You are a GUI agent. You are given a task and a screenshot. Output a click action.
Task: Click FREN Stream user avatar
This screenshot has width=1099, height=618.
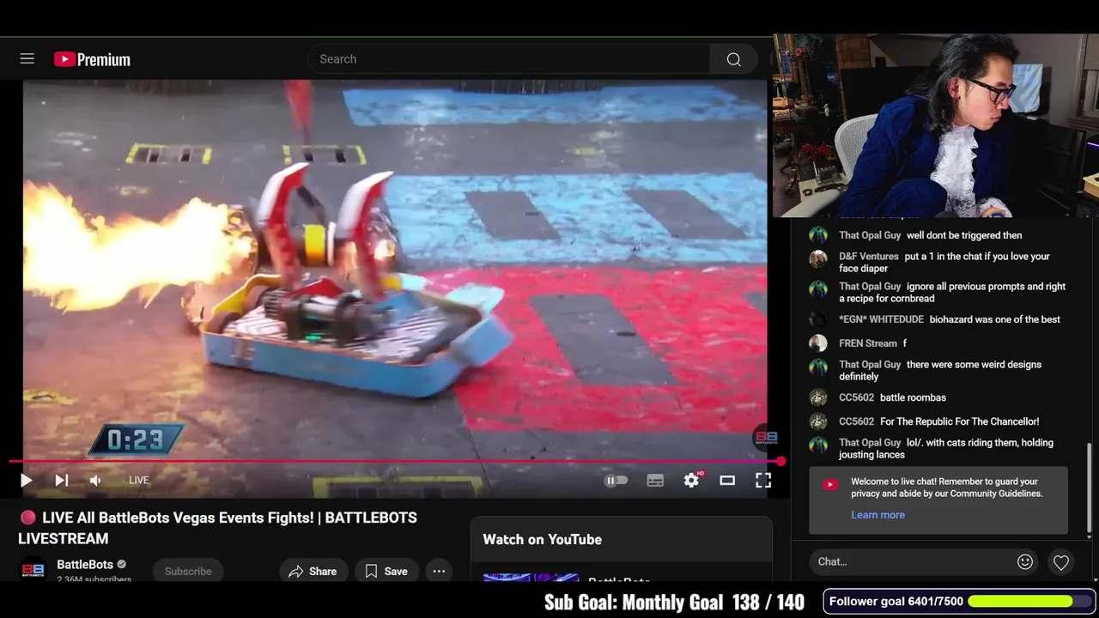click(818, 343)
